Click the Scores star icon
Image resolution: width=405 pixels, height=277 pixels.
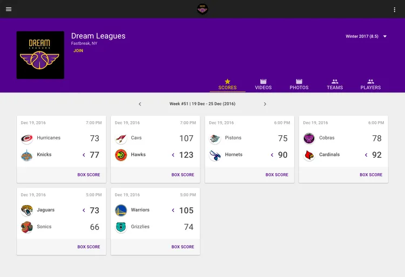coord(227,81)
